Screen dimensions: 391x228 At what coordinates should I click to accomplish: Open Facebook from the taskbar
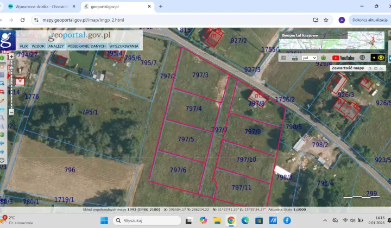click(287, 220)
